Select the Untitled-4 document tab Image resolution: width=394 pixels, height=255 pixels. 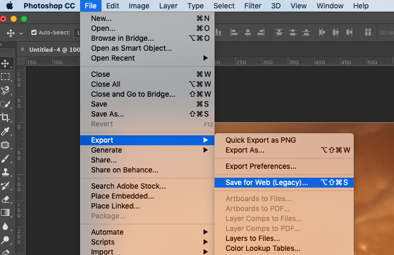click(54, 50)
